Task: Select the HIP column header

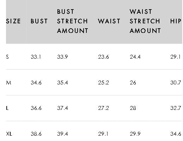Action: click(x=176, y=21)
